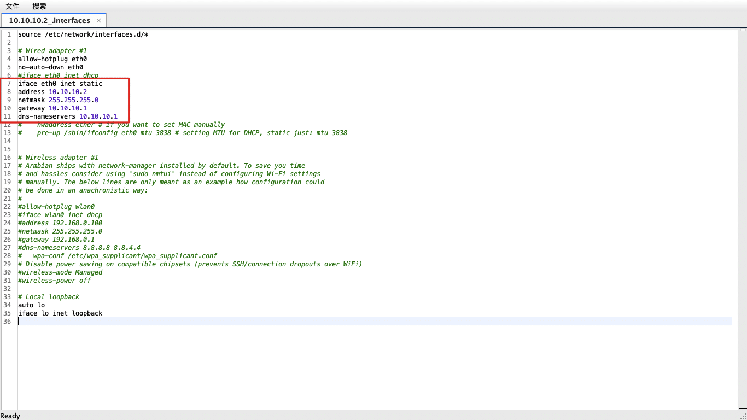
Task: Click the Ready status bar text
Action: point(10,416)
